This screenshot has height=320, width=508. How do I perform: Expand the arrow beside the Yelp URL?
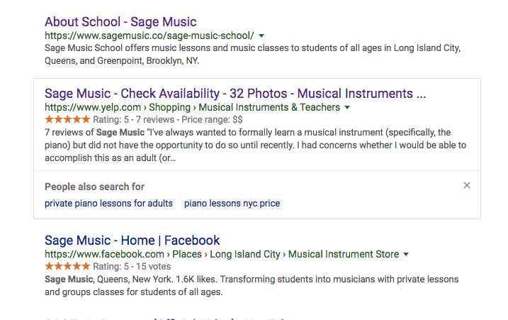tap(347, 108)
